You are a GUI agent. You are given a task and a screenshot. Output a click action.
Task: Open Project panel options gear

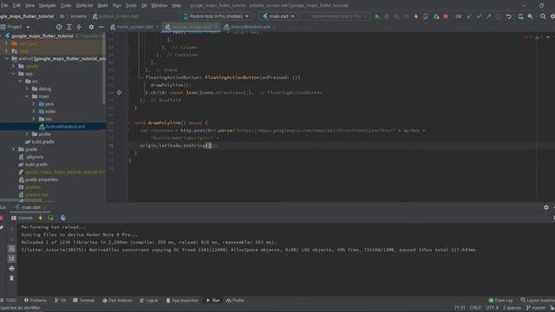[x=91, y=27]
